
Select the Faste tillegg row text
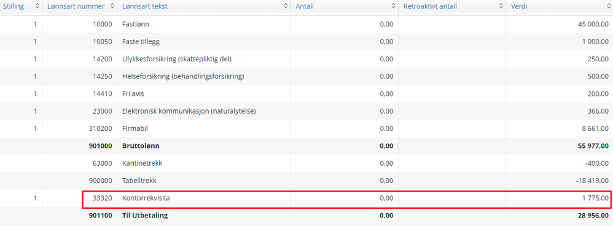coord(141,41)
